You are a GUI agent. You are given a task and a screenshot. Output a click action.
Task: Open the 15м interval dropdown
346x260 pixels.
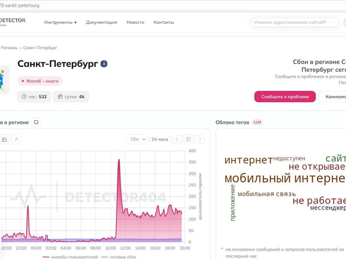click(137, 139)
